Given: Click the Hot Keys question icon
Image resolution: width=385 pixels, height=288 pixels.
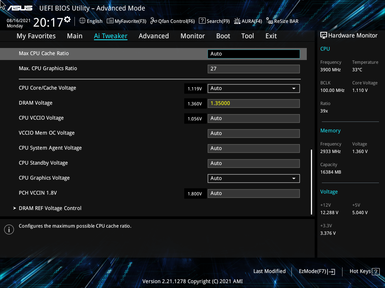Looking at the screenshot, I should (x=376, y=271).
